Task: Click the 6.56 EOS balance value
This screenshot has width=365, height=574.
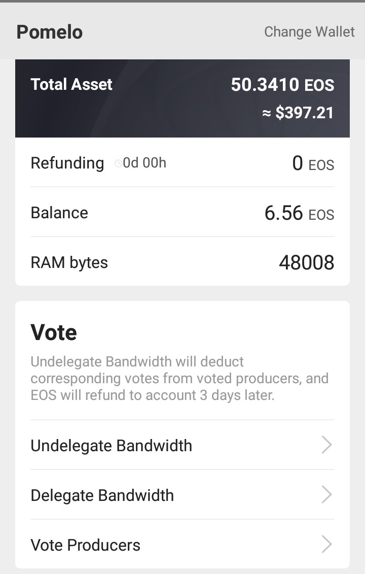Action: pos(299,213)
